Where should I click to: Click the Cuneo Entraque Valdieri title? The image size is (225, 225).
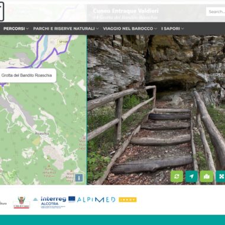(126, 11)
